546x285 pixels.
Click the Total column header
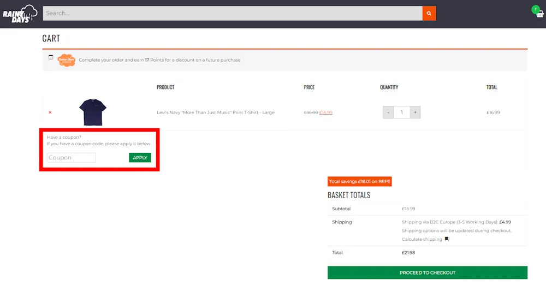(492, 87)
